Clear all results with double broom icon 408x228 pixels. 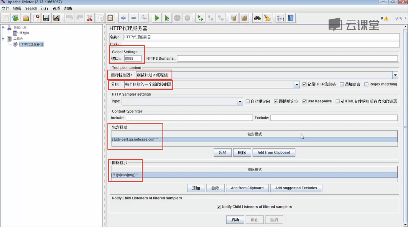(244, 18)
